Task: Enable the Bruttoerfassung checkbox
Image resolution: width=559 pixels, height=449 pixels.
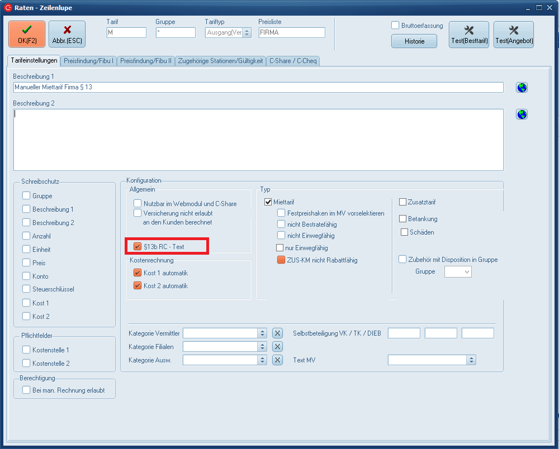Action: (395, 26)
